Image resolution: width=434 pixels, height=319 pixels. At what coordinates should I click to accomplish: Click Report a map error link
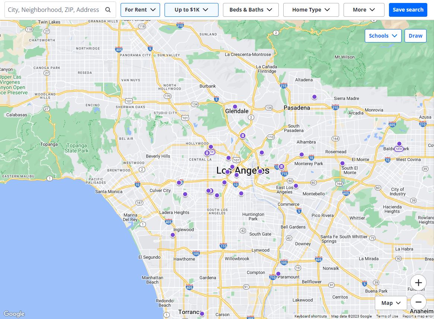(x=418, y=316)
